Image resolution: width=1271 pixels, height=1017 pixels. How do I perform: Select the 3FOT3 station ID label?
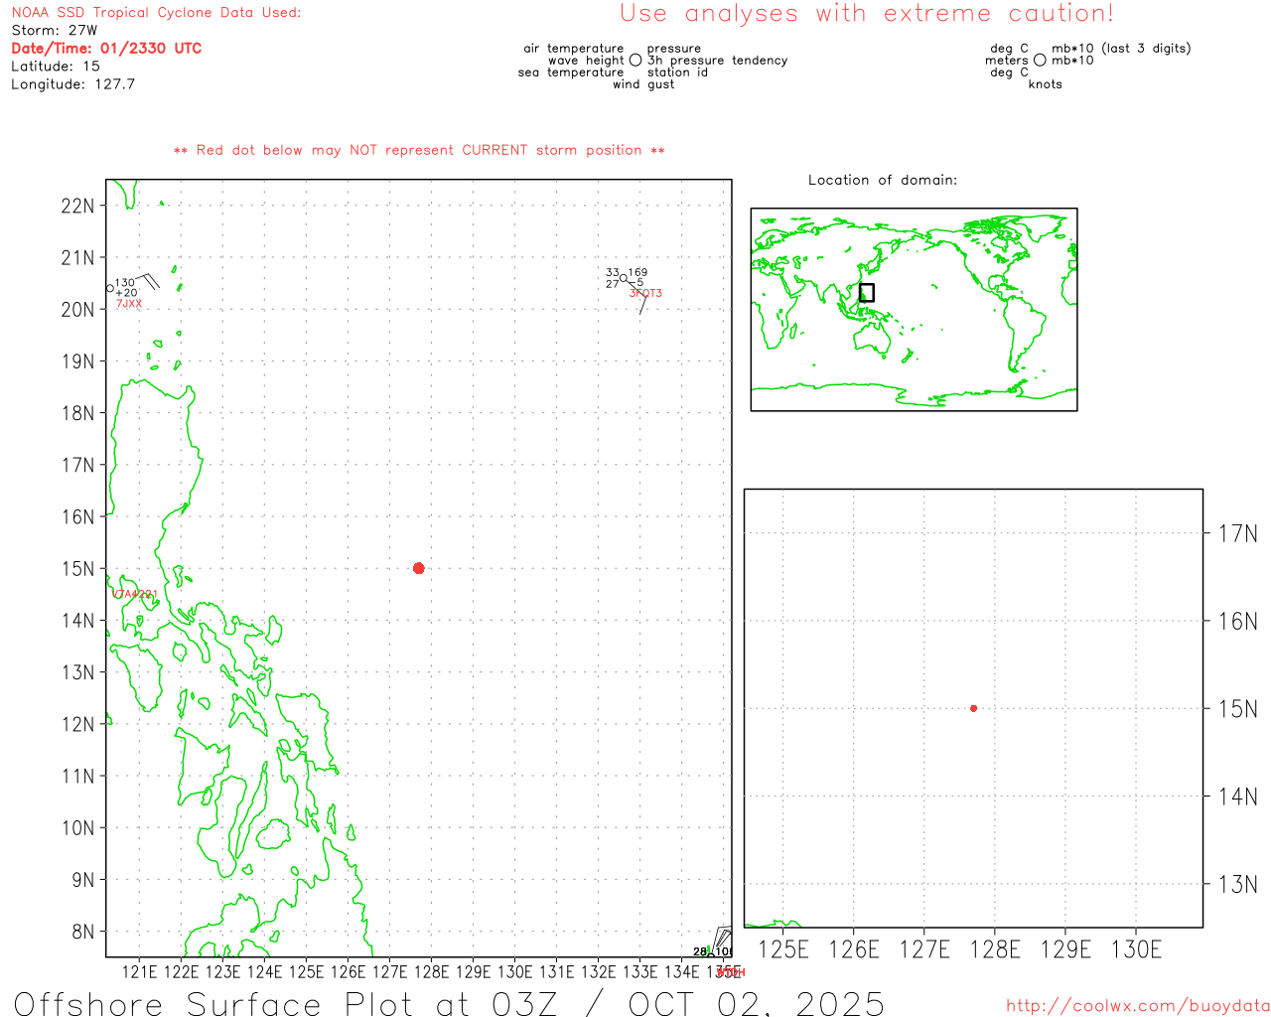click(x=645, y=294)
